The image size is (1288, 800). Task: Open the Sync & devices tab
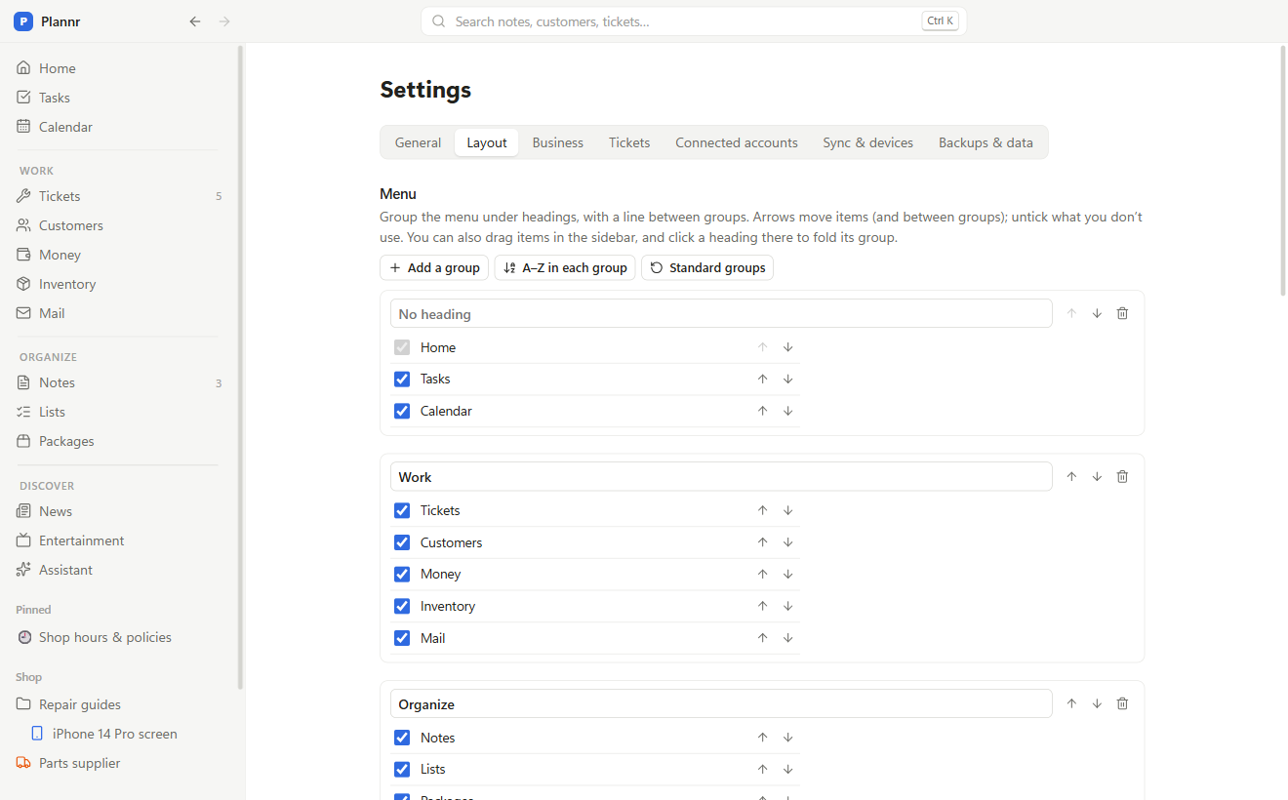click(x=868, y=142)
